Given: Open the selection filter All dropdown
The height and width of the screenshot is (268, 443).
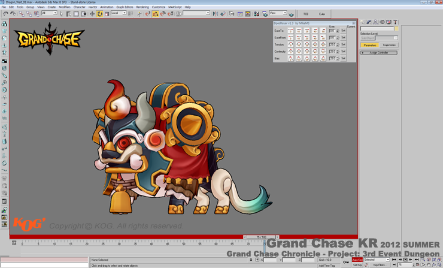Looking at the screenshot, I should pos(49,13).
